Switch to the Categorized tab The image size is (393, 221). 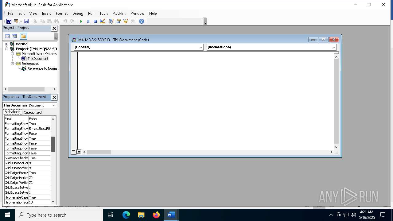pyautogui.click(x=33, y=112)
